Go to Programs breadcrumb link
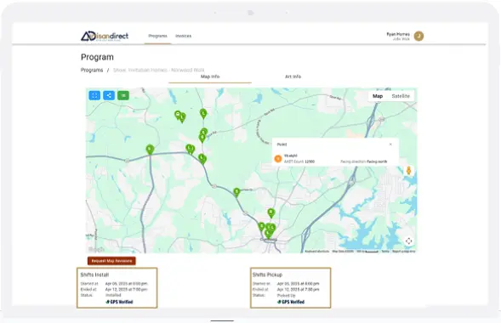 pyautogui.click(x=92, y=71)
